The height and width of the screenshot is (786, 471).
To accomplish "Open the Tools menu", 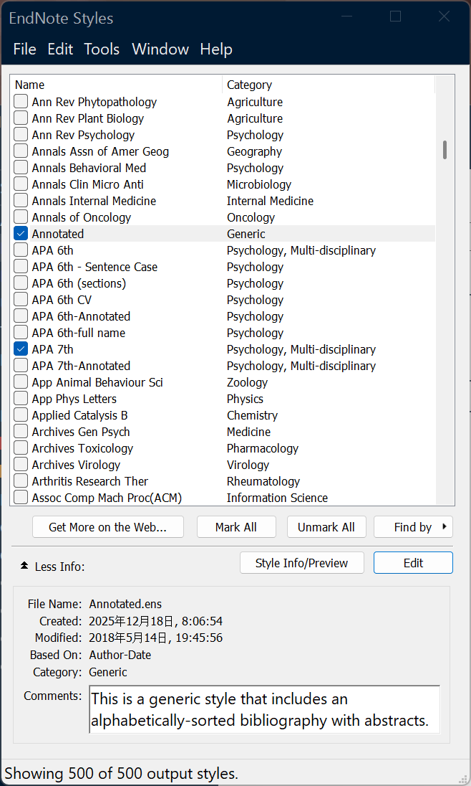I will 102,49.
